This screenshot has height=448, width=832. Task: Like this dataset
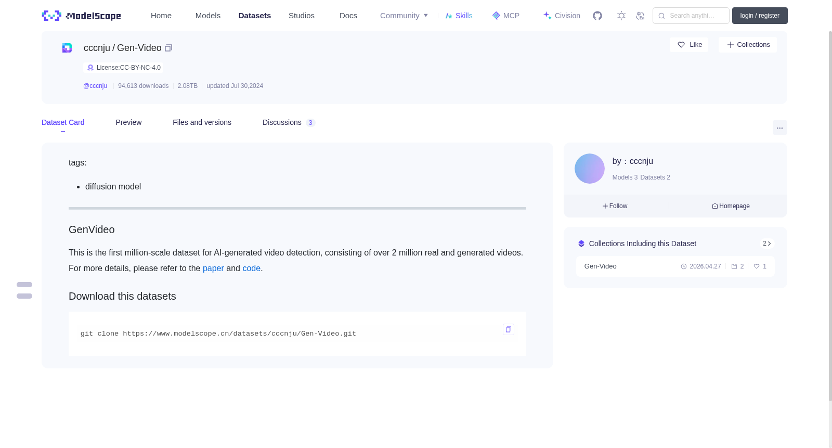(689, 45)
